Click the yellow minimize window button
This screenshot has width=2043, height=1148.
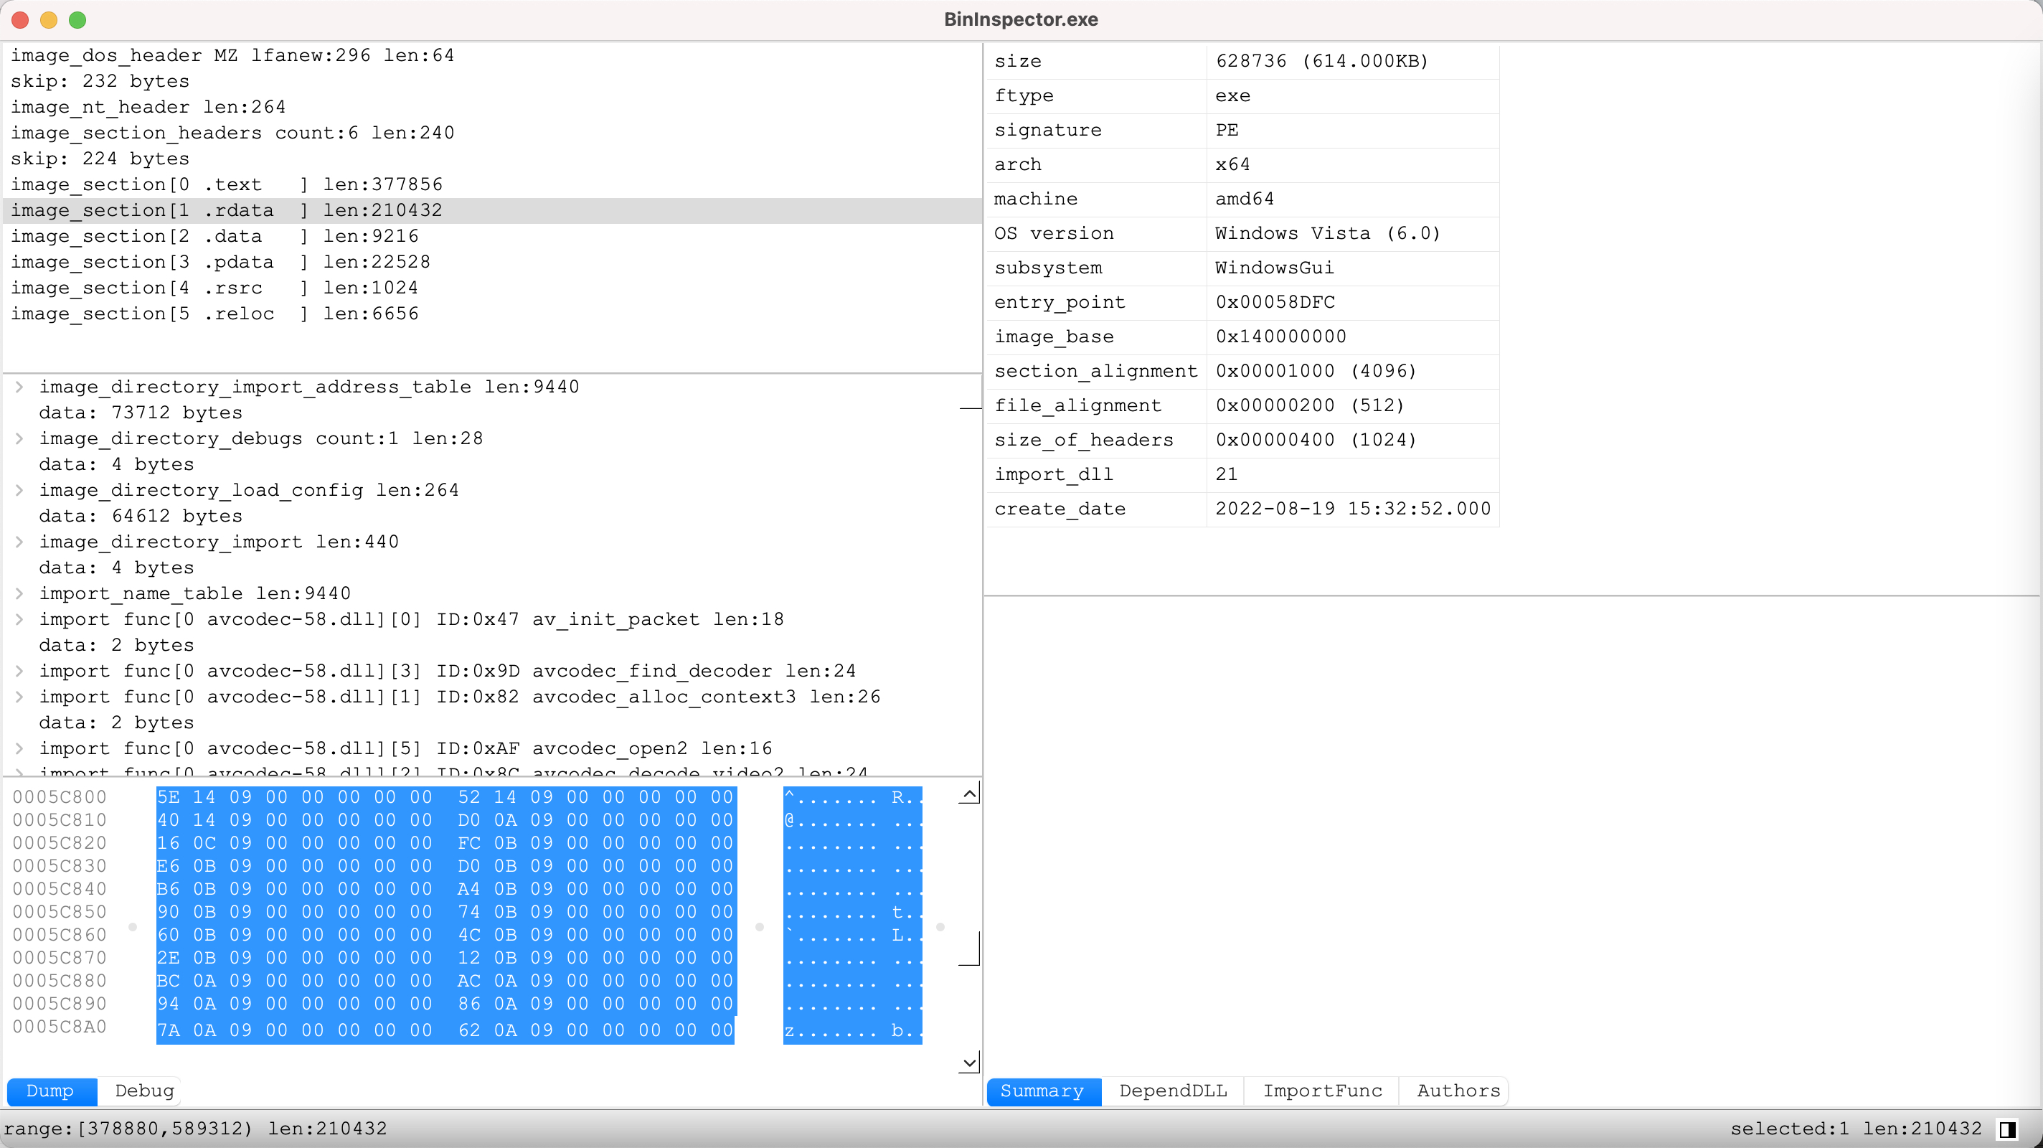click(48, 20)
